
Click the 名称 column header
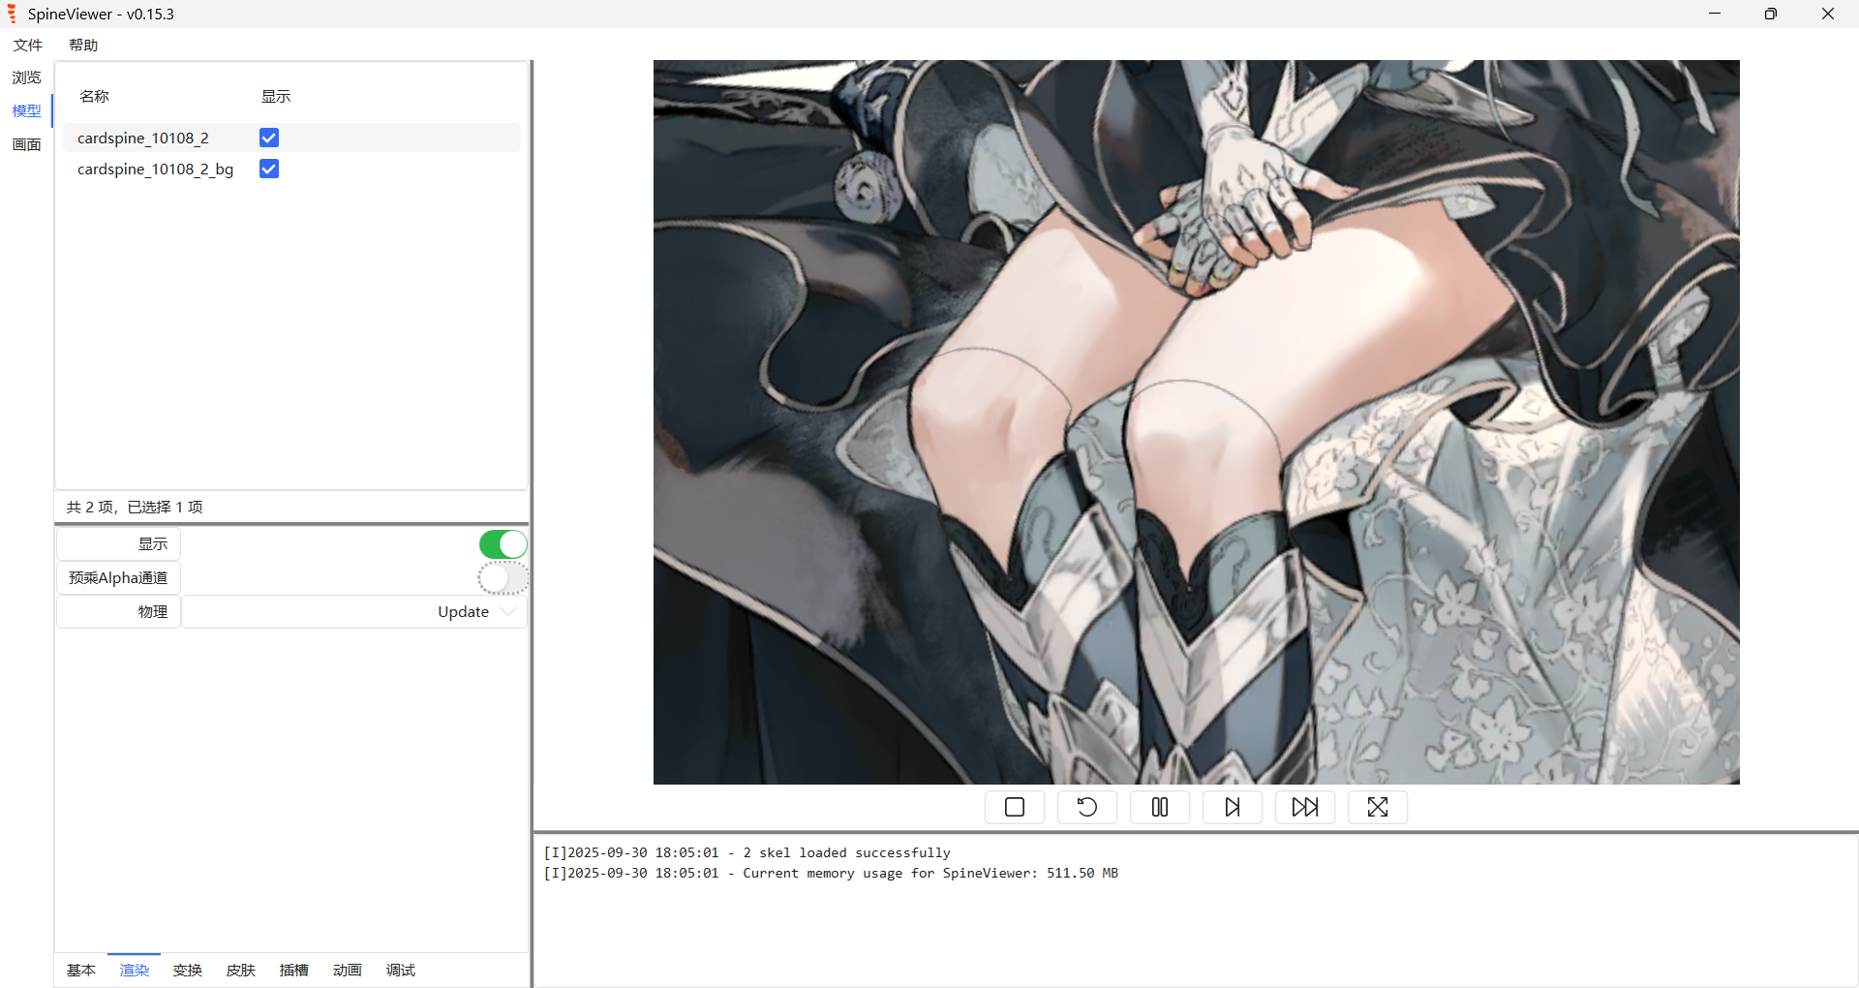tap(95, 96)
